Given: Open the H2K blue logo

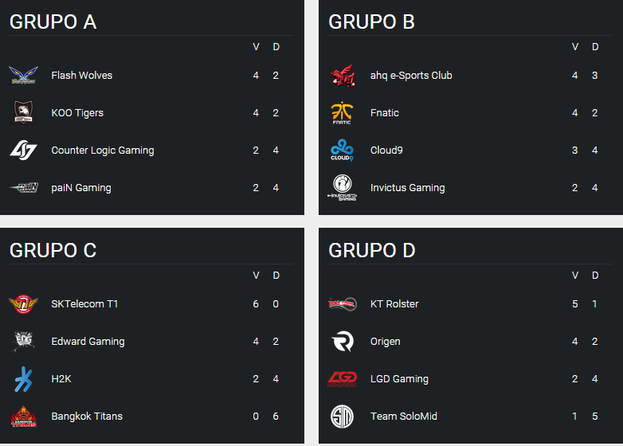Looking at the screenshot, I should 23,379.
